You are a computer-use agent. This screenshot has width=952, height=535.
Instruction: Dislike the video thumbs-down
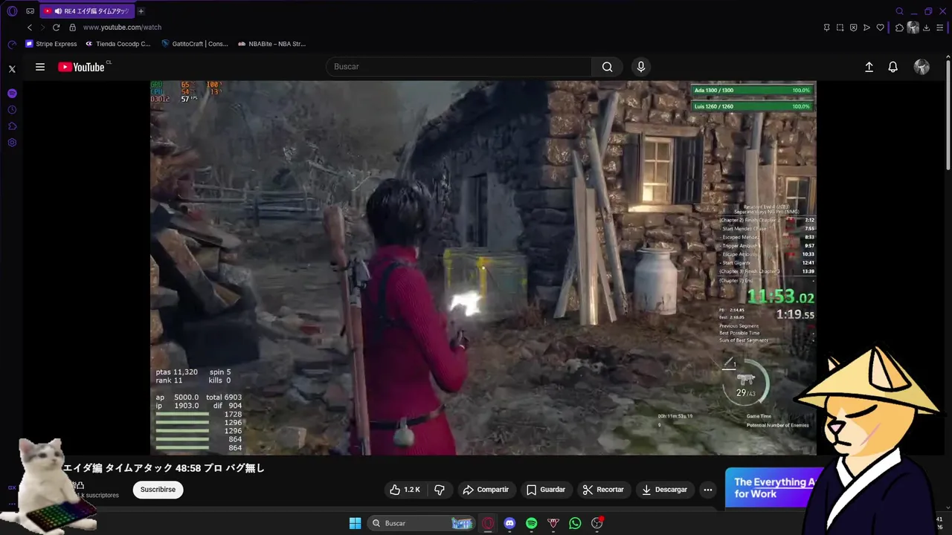point(440,490)
